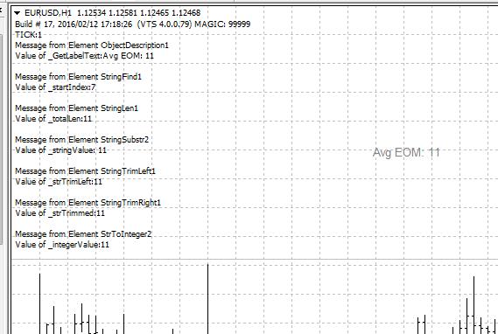Click 'Value of _strTrimLeft:11' line
This screenshot has width=498, height=334.
pyautogui.click(x=59, y=182)
